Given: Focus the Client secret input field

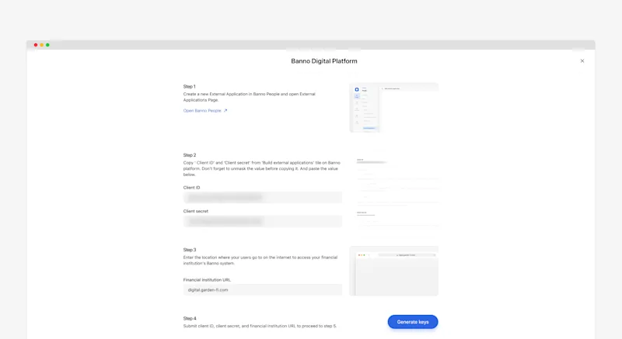Looking at the screenshot, I should tap(262, 221).
